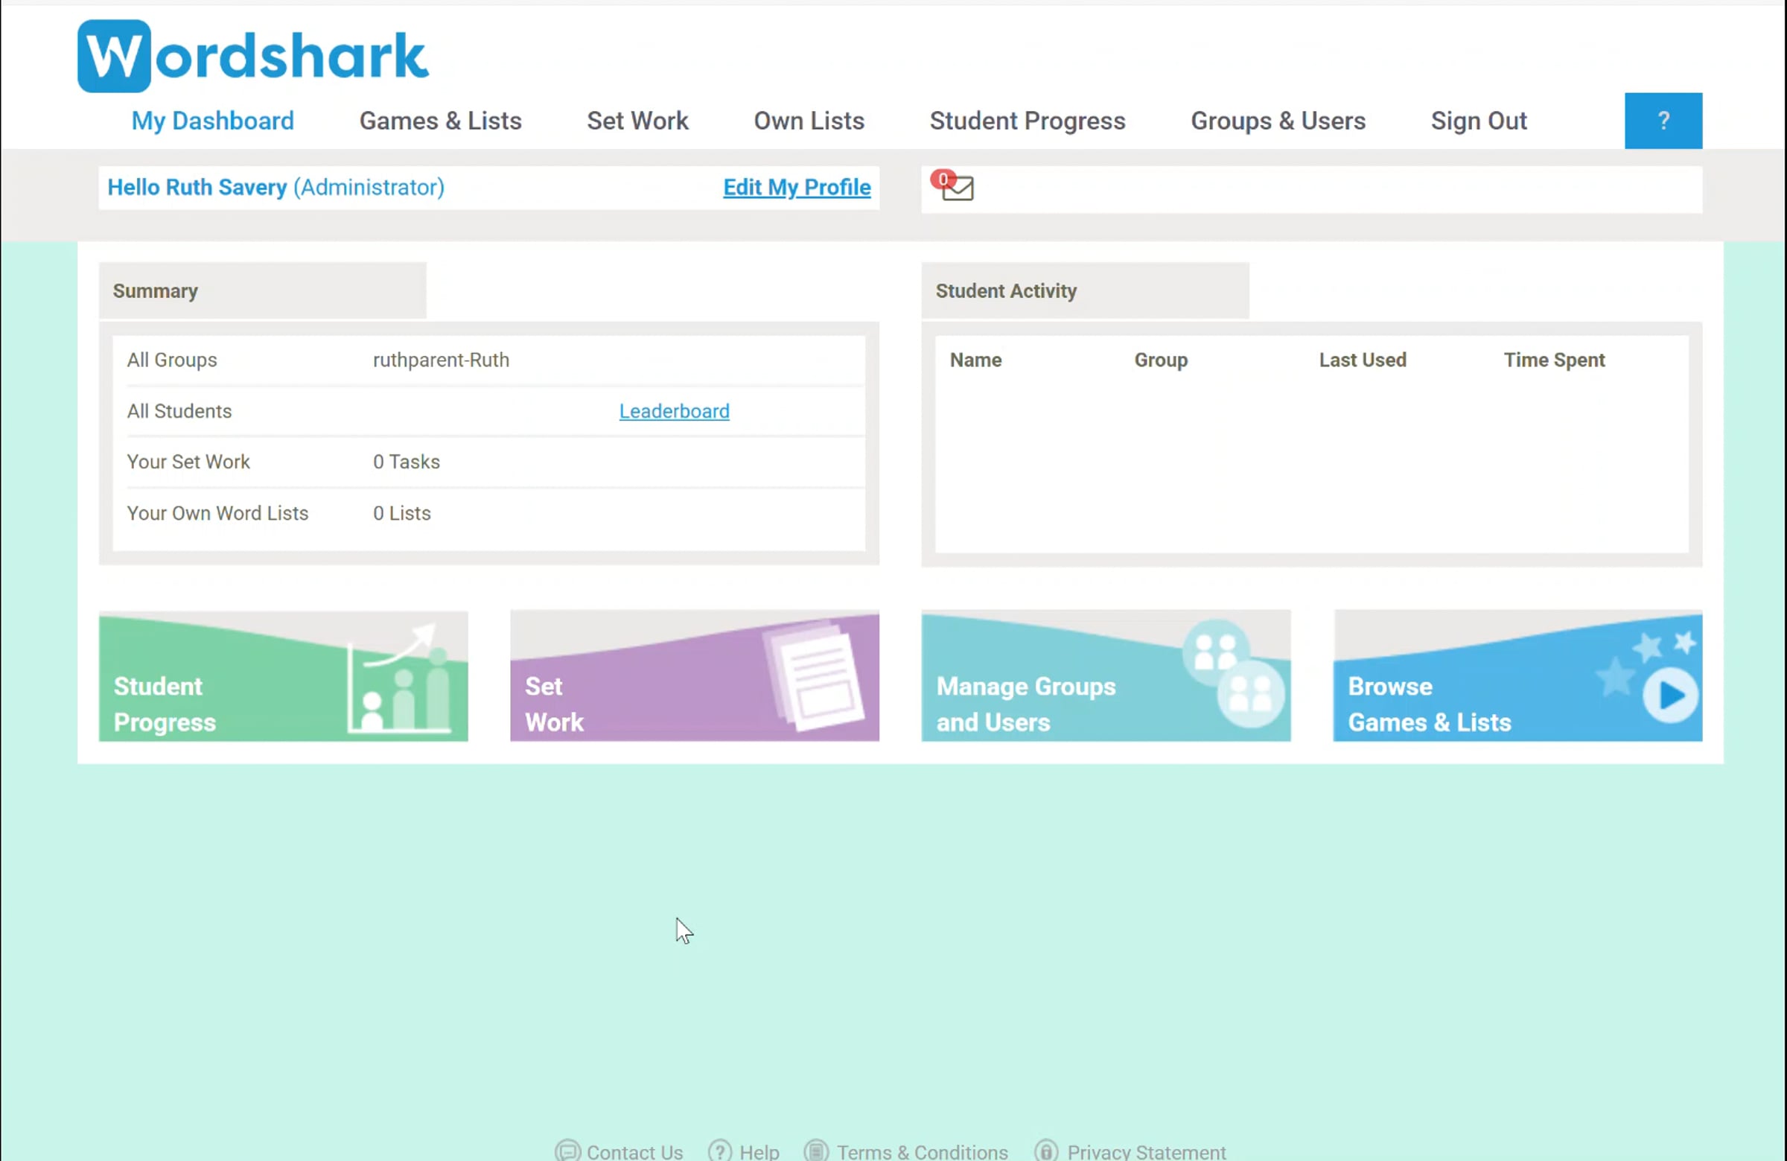This screenshot has height=1161, width=1787.
Task: Open Edit My Profile
Action: [x=796, y=187]
